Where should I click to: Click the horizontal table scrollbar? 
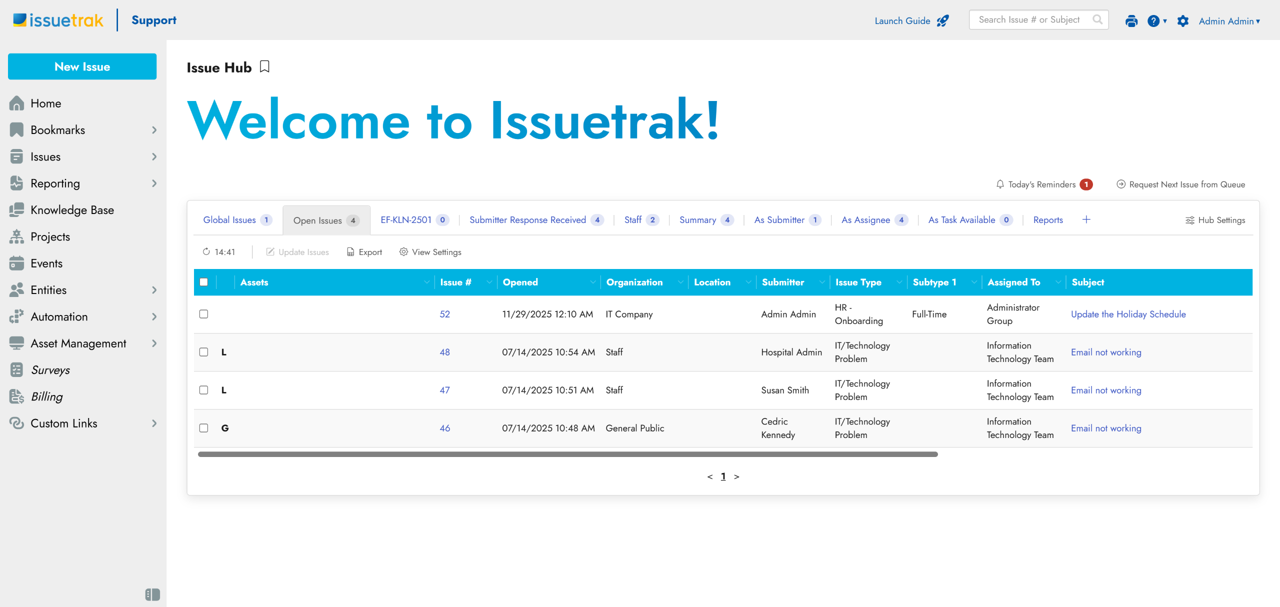click(x=567, y=454)
